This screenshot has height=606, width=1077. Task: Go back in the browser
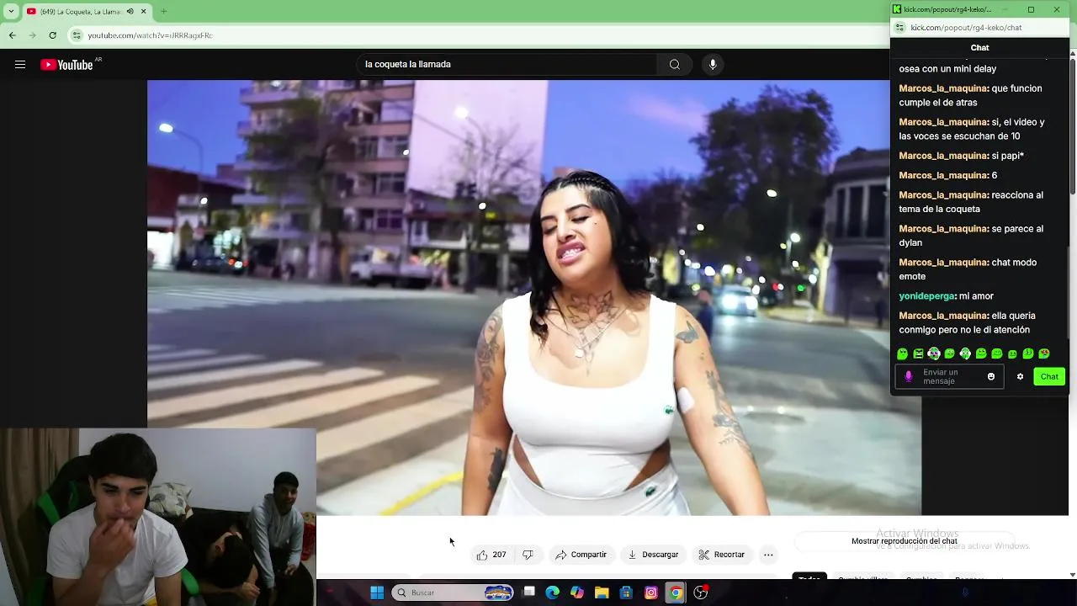tap(12, 35)
